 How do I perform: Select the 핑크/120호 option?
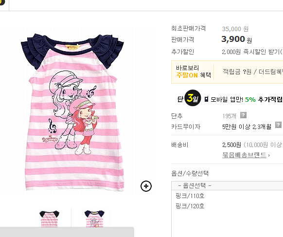coord(190,206)
